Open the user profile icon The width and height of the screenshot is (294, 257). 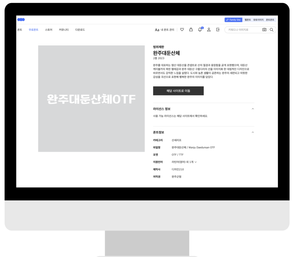pos(209,30)
